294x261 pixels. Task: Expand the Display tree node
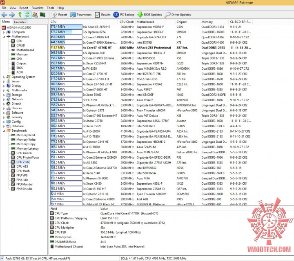tap(4, 86)
